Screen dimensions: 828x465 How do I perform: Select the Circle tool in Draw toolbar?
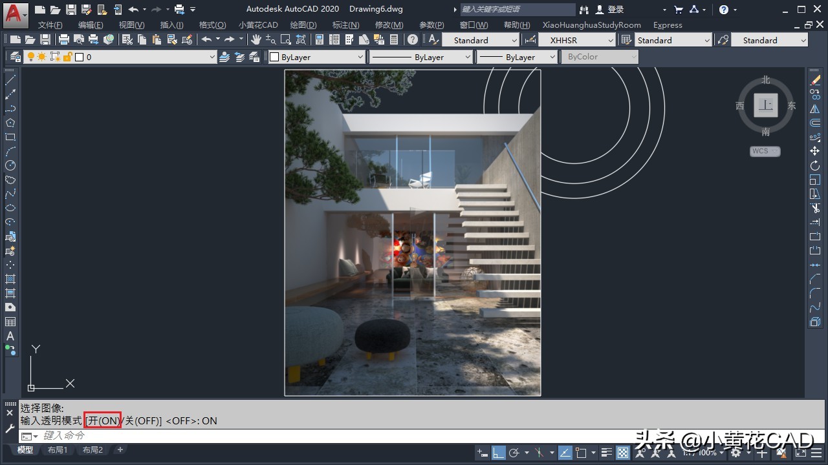point(10,165)
